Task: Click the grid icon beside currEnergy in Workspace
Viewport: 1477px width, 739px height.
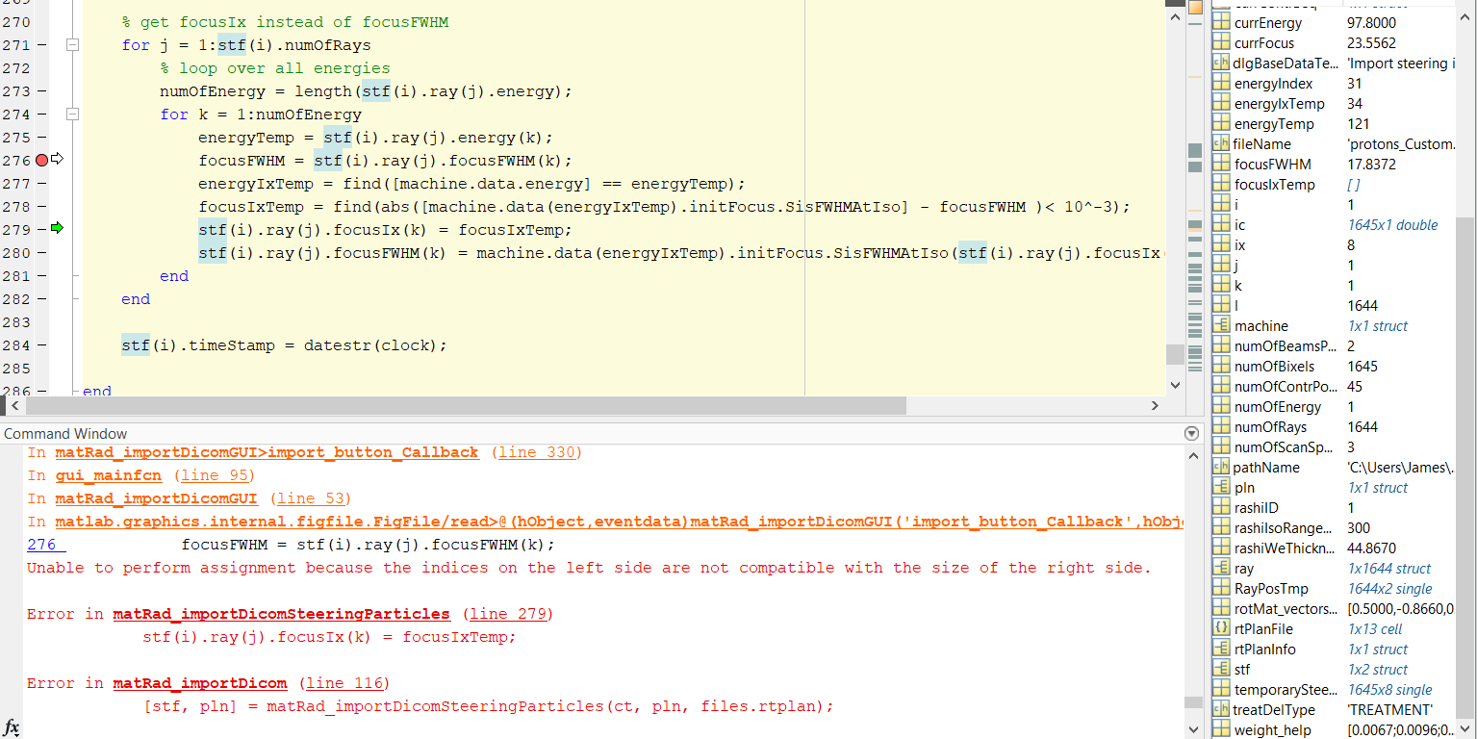Action: click(1222, 22)
